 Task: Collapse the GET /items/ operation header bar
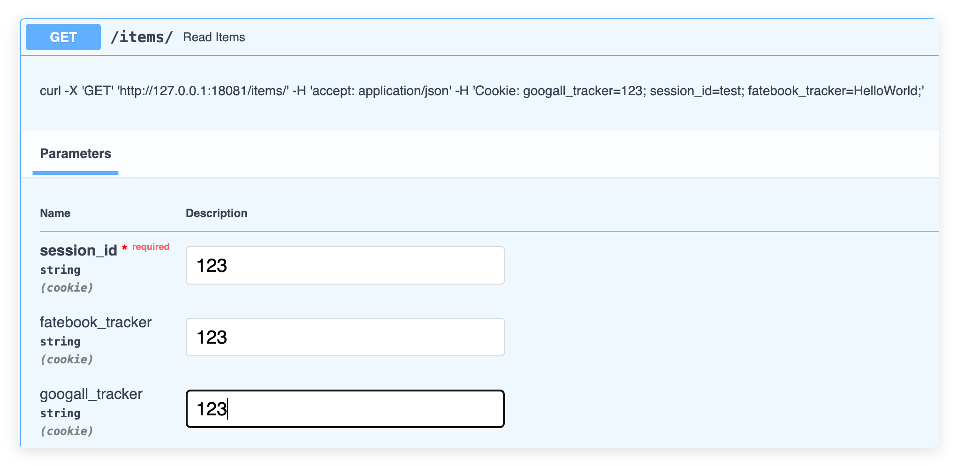tap(563, 37)
